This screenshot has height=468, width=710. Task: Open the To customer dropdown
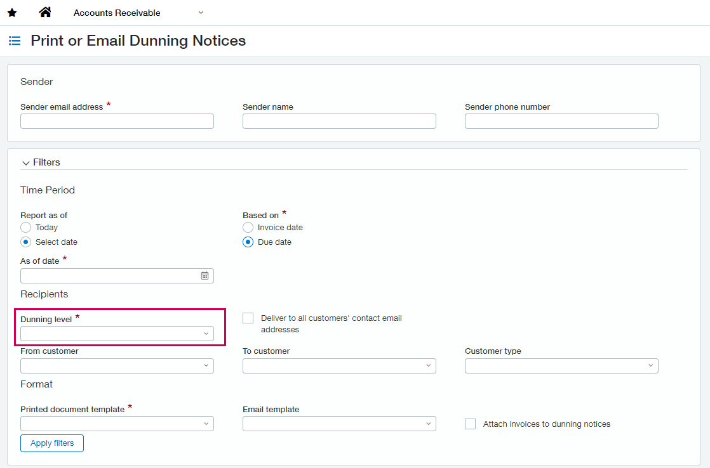[x=339, y=366]
